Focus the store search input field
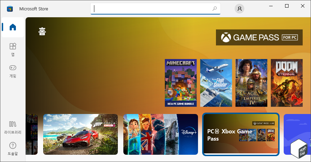This screenshot has height=162, width=311. (x=155, y=9)
